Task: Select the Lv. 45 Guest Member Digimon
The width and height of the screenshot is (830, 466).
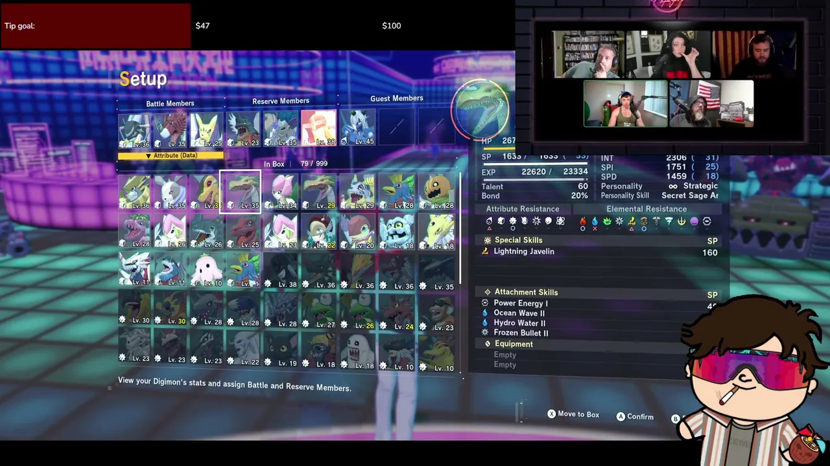Action: [358, 126]
